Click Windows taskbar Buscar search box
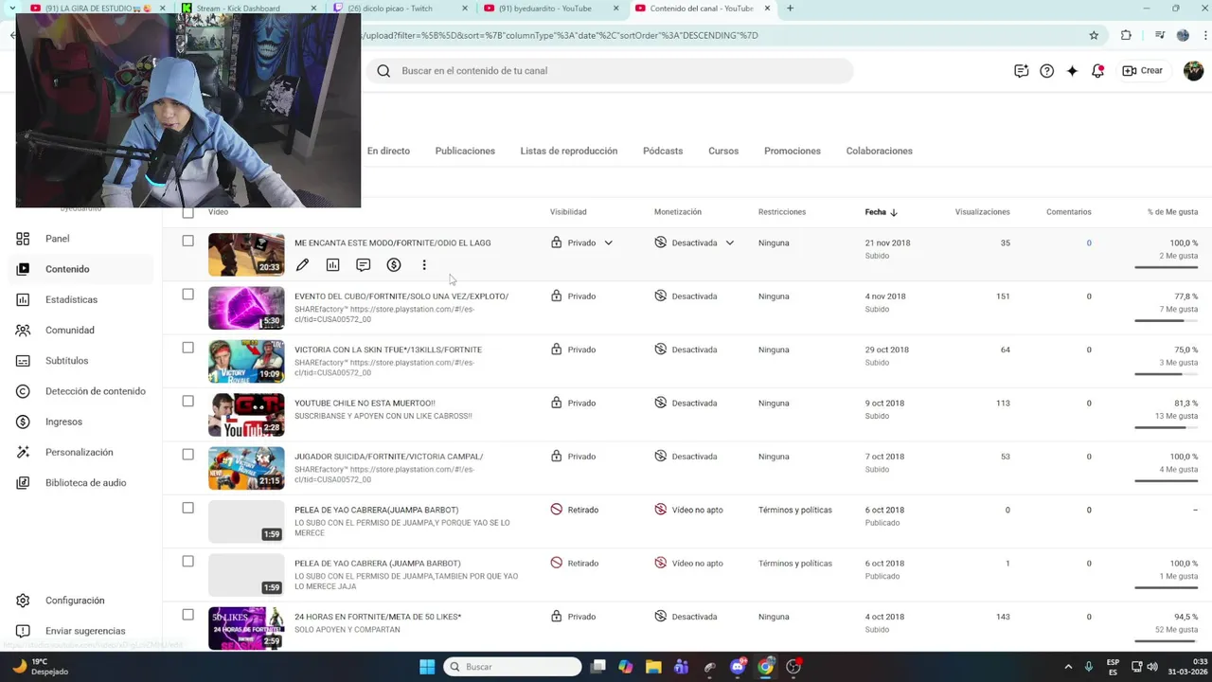The image size is (1212, 682). coord(513,667)
